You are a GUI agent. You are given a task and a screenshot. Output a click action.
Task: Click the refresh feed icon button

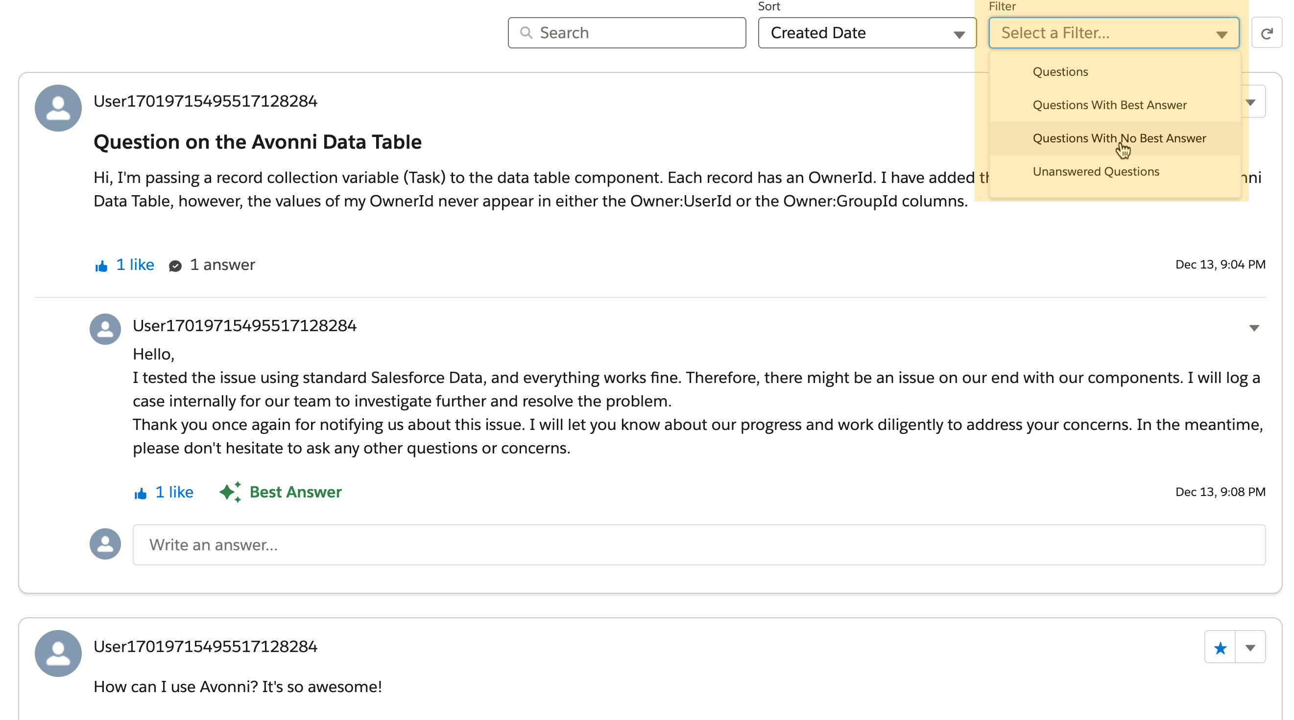[x=1267, y=33]
